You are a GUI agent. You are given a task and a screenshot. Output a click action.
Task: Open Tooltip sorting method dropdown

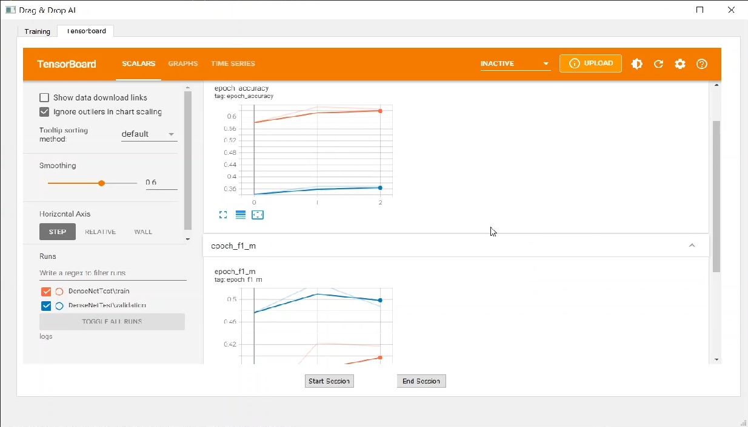pyautogui.click(x=149, y=134)
